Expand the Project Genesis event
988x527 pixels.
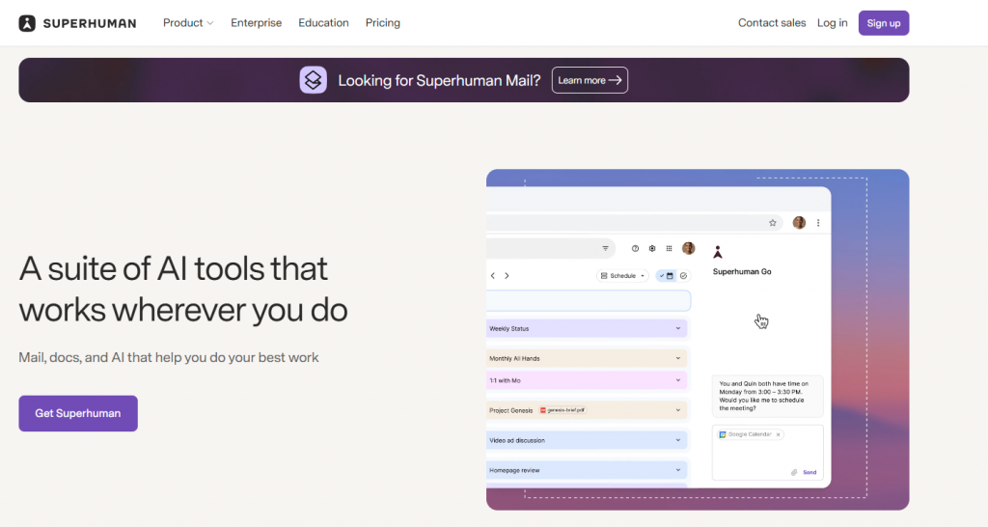pos(678,410)
